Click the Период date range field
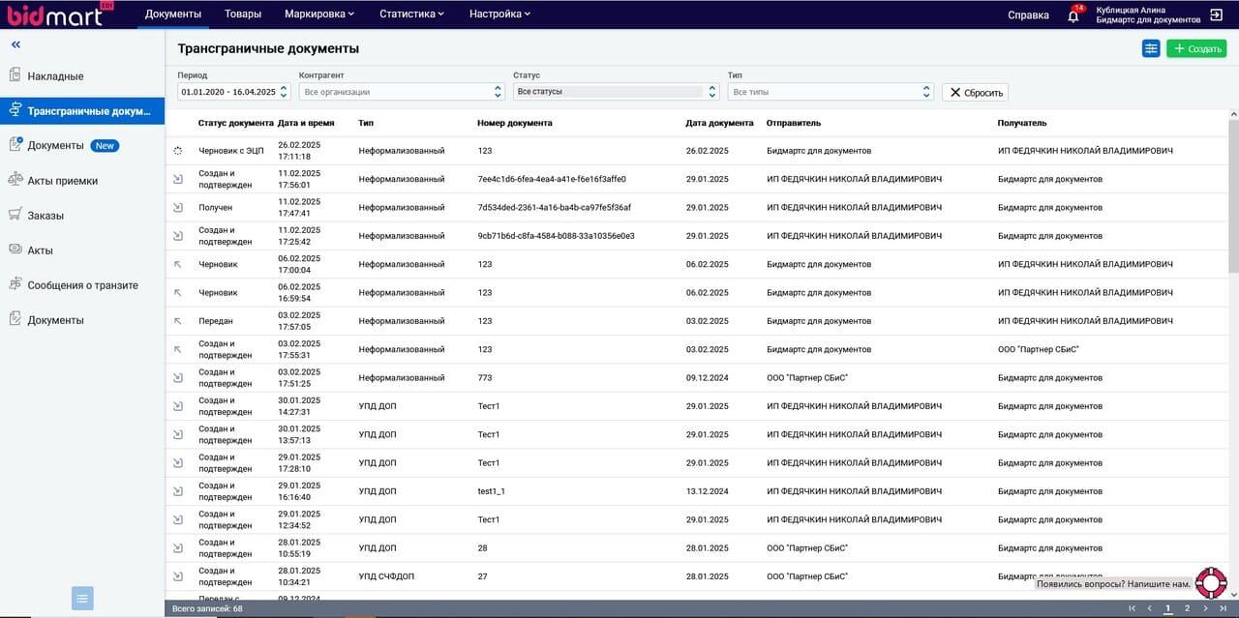 click(x=233, y=92)
